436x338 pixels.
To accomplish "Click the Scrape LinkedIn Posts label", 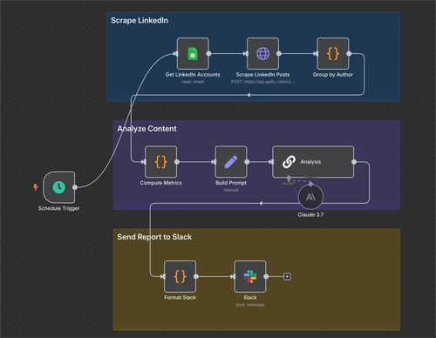I will pyautogui.click(x=262, y=75).
